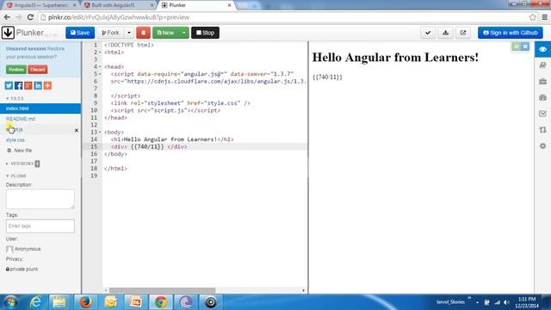551x310 pixels.
Task: Click the download plunk icon
Action: 445,33
